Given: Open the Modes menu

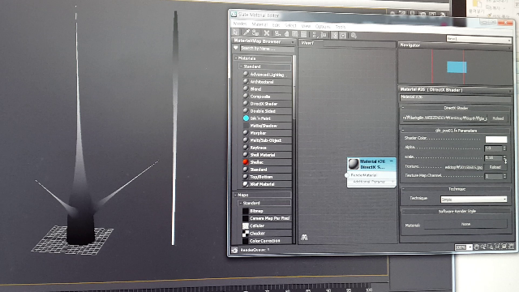Looking at the screenshot, I should pyautogui.click(x=240, y=24).
